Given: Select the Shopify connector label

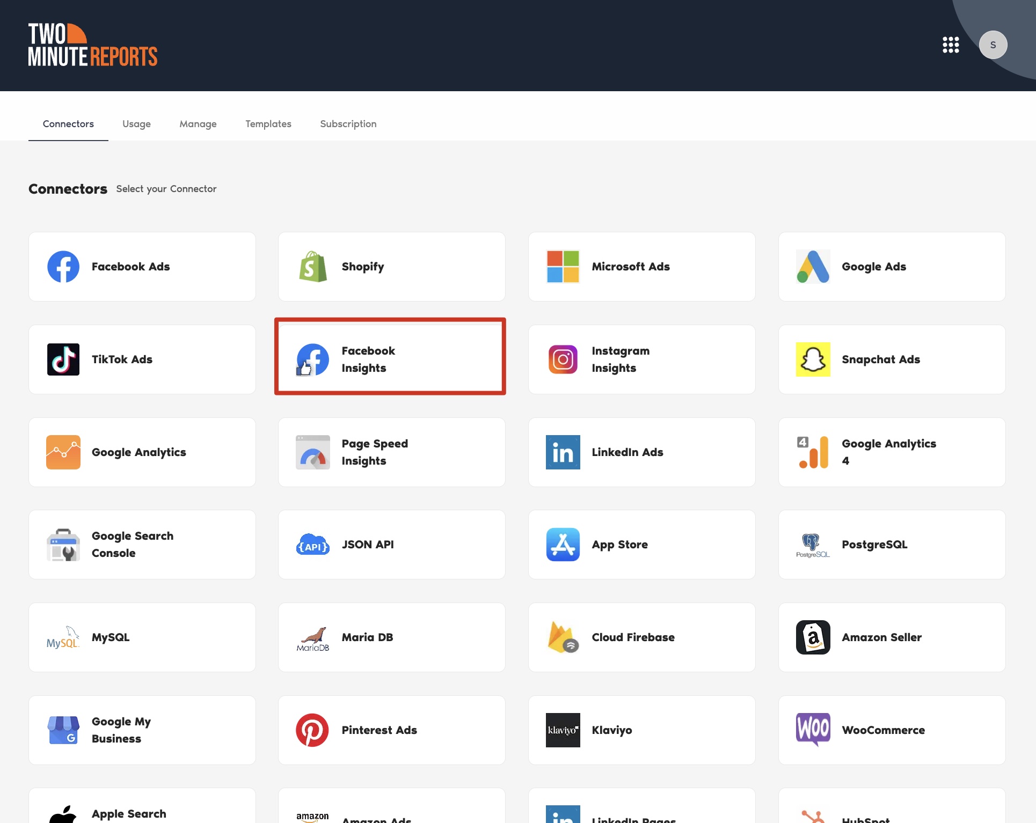Looking at the screenshot, I should click(363, 267).
